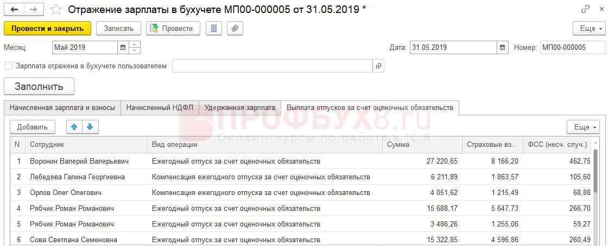Open selection for the user field
This screenshot has width=608, height=246.
coord(378,66)
